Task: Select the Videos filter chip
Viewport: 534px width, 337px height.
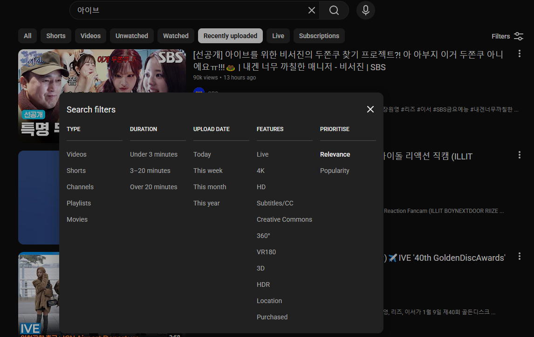Action: coord(90,36)
